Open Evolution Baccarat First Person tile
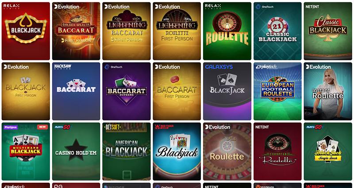Image resolution: width=354 pixels, height=188 pixels. pos(177,91)
